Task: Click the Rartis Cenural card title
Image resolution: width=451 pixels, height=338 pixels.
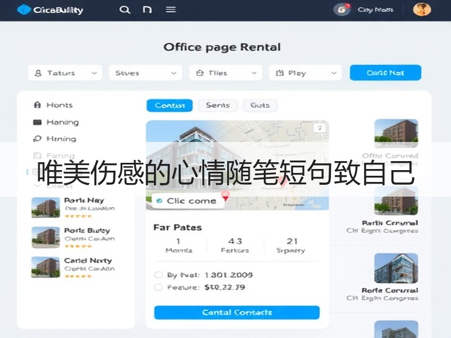Action: 390,223
